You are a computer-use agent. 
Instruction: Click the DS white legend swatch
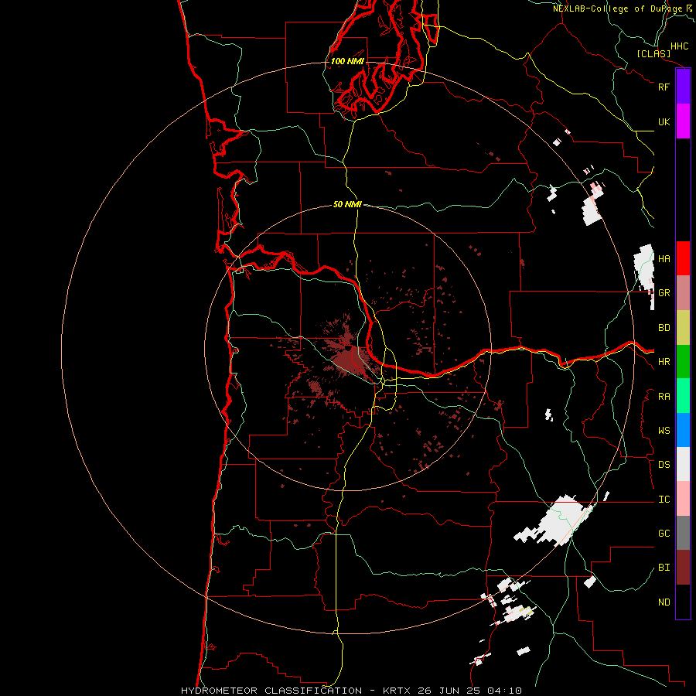(683, 464)
